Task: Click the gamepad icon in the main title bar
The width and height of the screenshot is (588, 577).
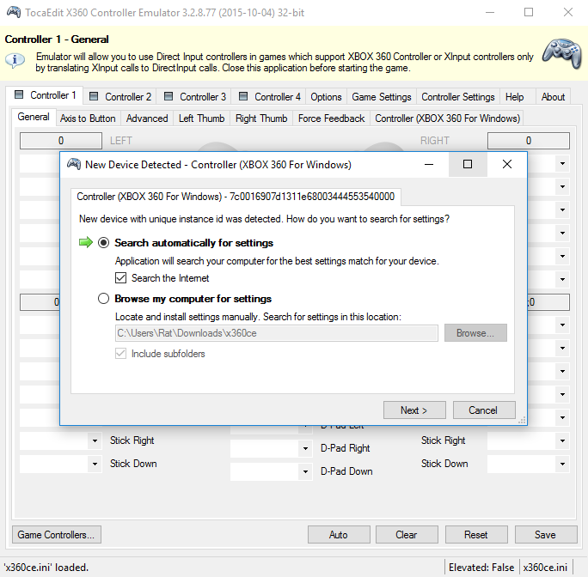Action: point(14,12)
